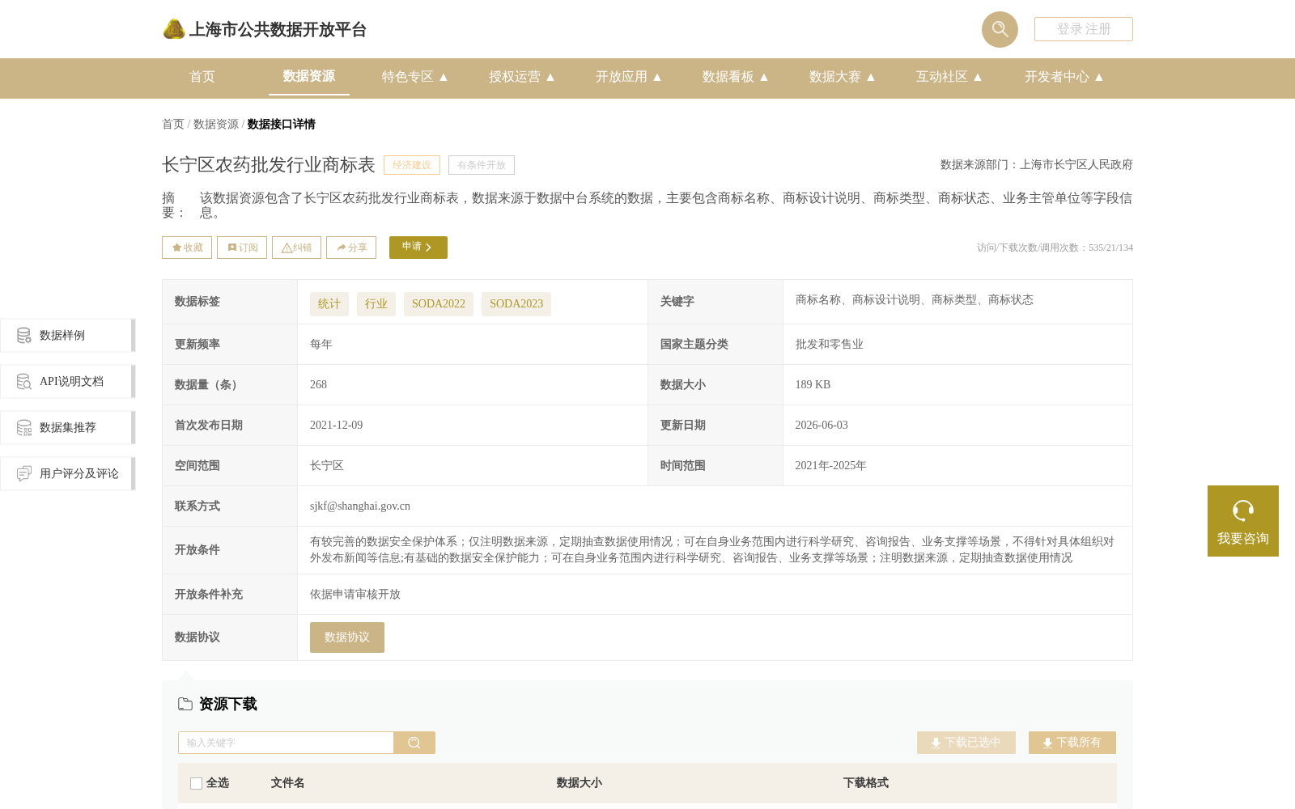This screenshot has height=809, width=1295.
Task: Click 数据来源部门 source department text
Action: tap(1037, 165)
